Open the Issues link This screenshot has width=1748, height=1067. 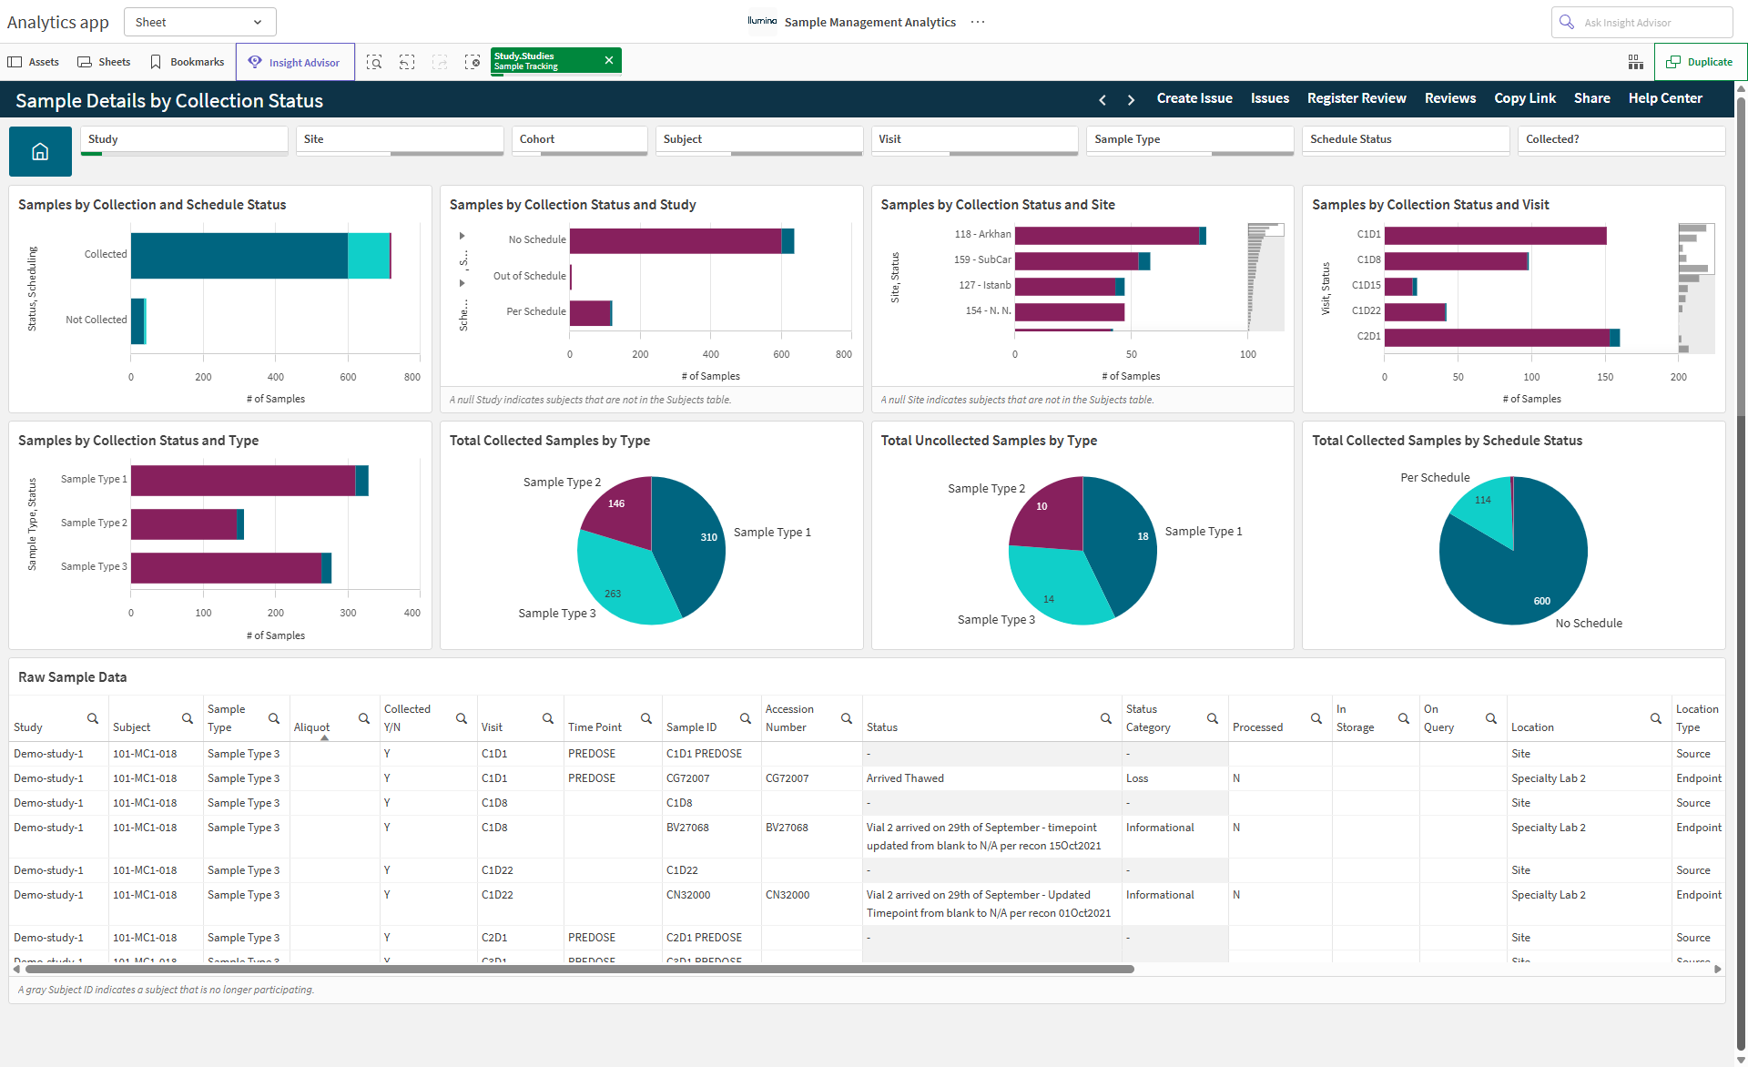pyautogui.click(x=1269, y=98)
